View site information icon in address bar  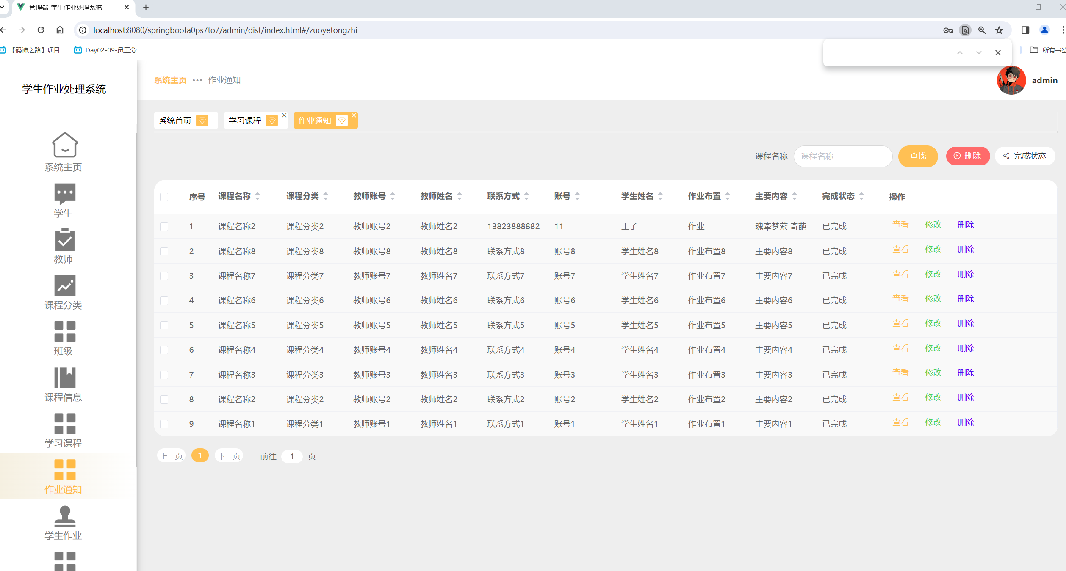(x=83, y=30)
